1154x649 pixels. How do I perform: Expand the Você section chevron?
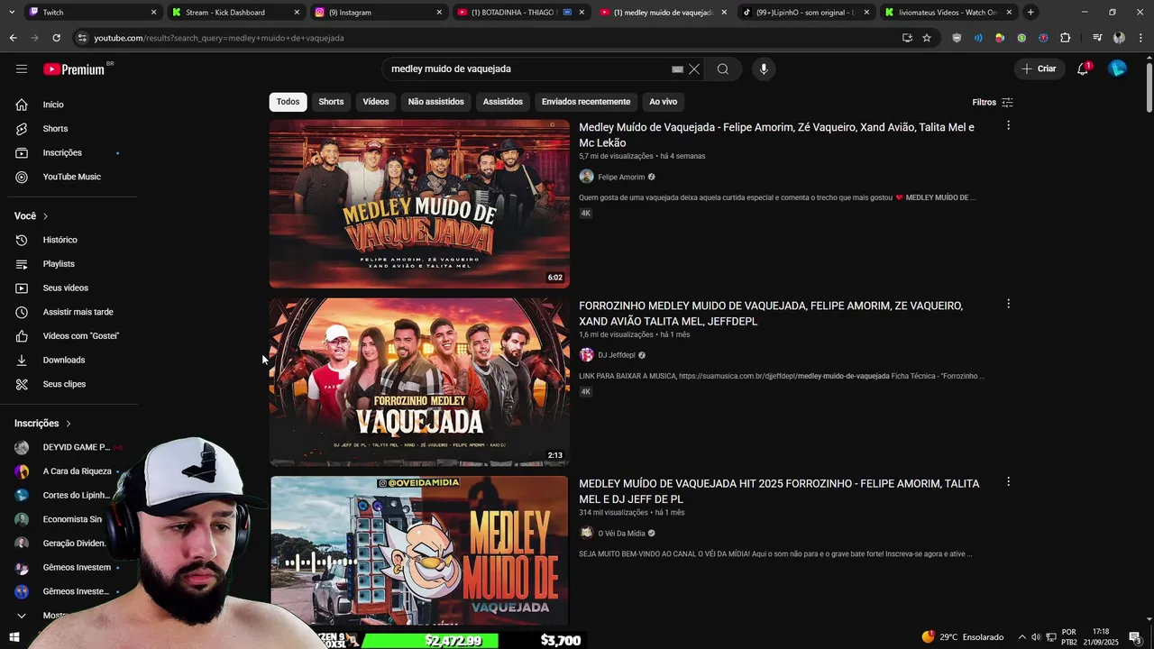[45, 216]
